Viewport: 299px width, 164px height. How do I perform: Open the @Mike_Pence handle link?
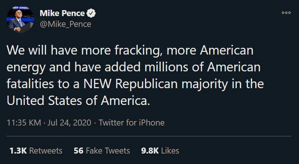(x=65, y=24)
